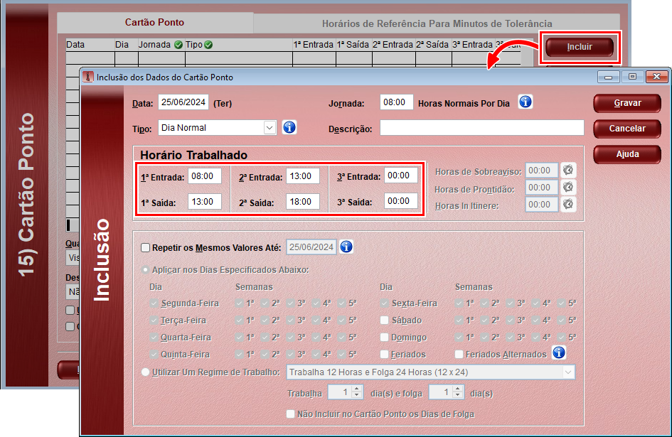Toggle Quinta-Feira checkbox
672x437 pixels.
coord(154,355)
